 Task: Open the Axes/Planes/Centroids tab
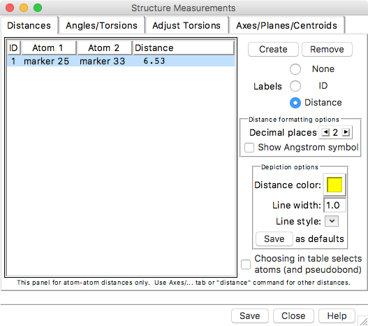[x=286, y=25]
